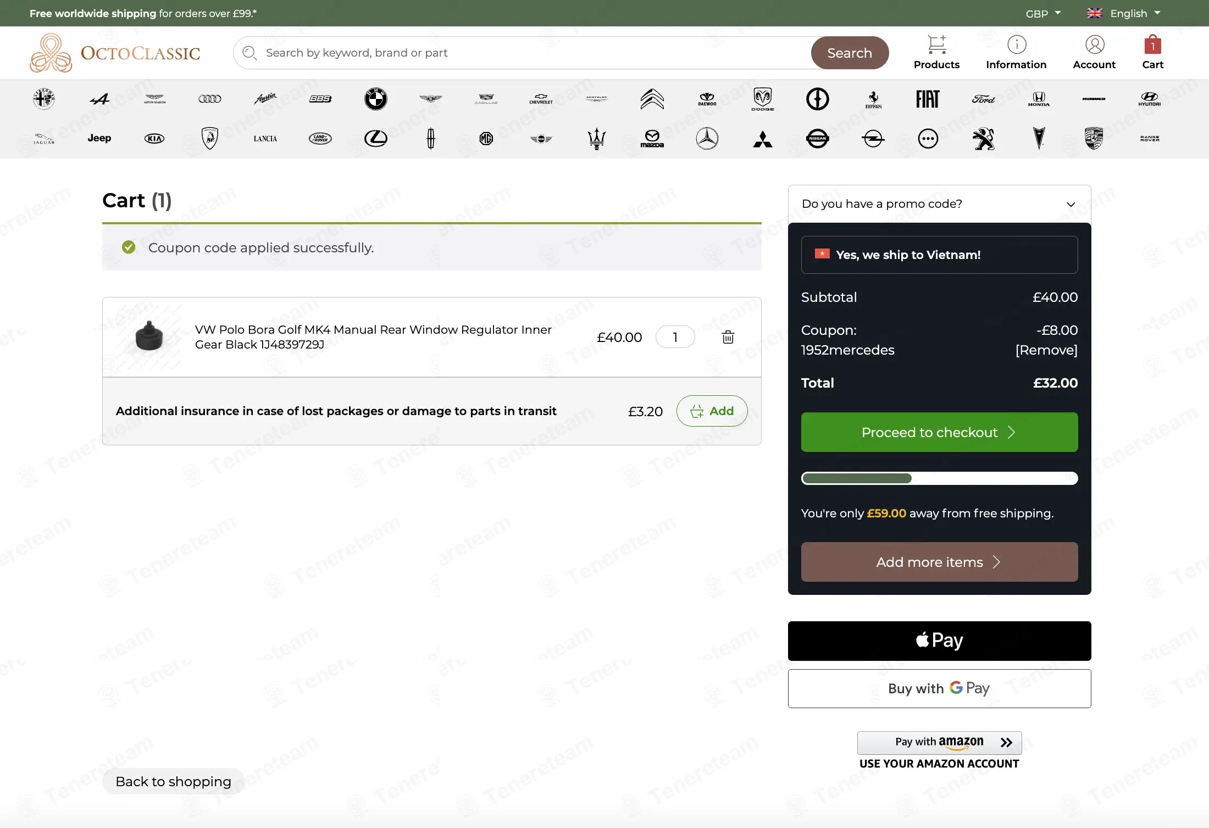
Task: Pay with Apple Pay
Action: click(x=939, y=641)
